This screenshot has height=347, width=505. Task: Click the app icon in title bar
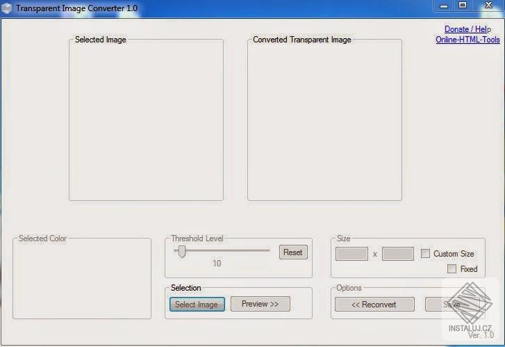tap(7, 8)
